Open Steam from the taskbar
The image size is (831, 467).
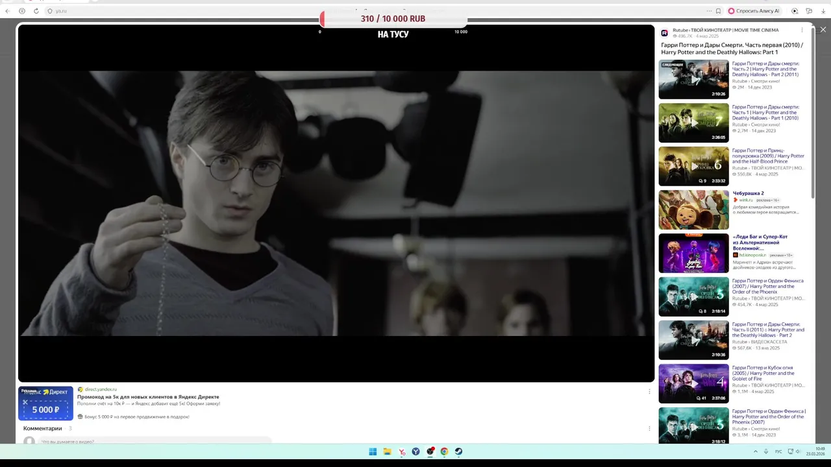458,451
